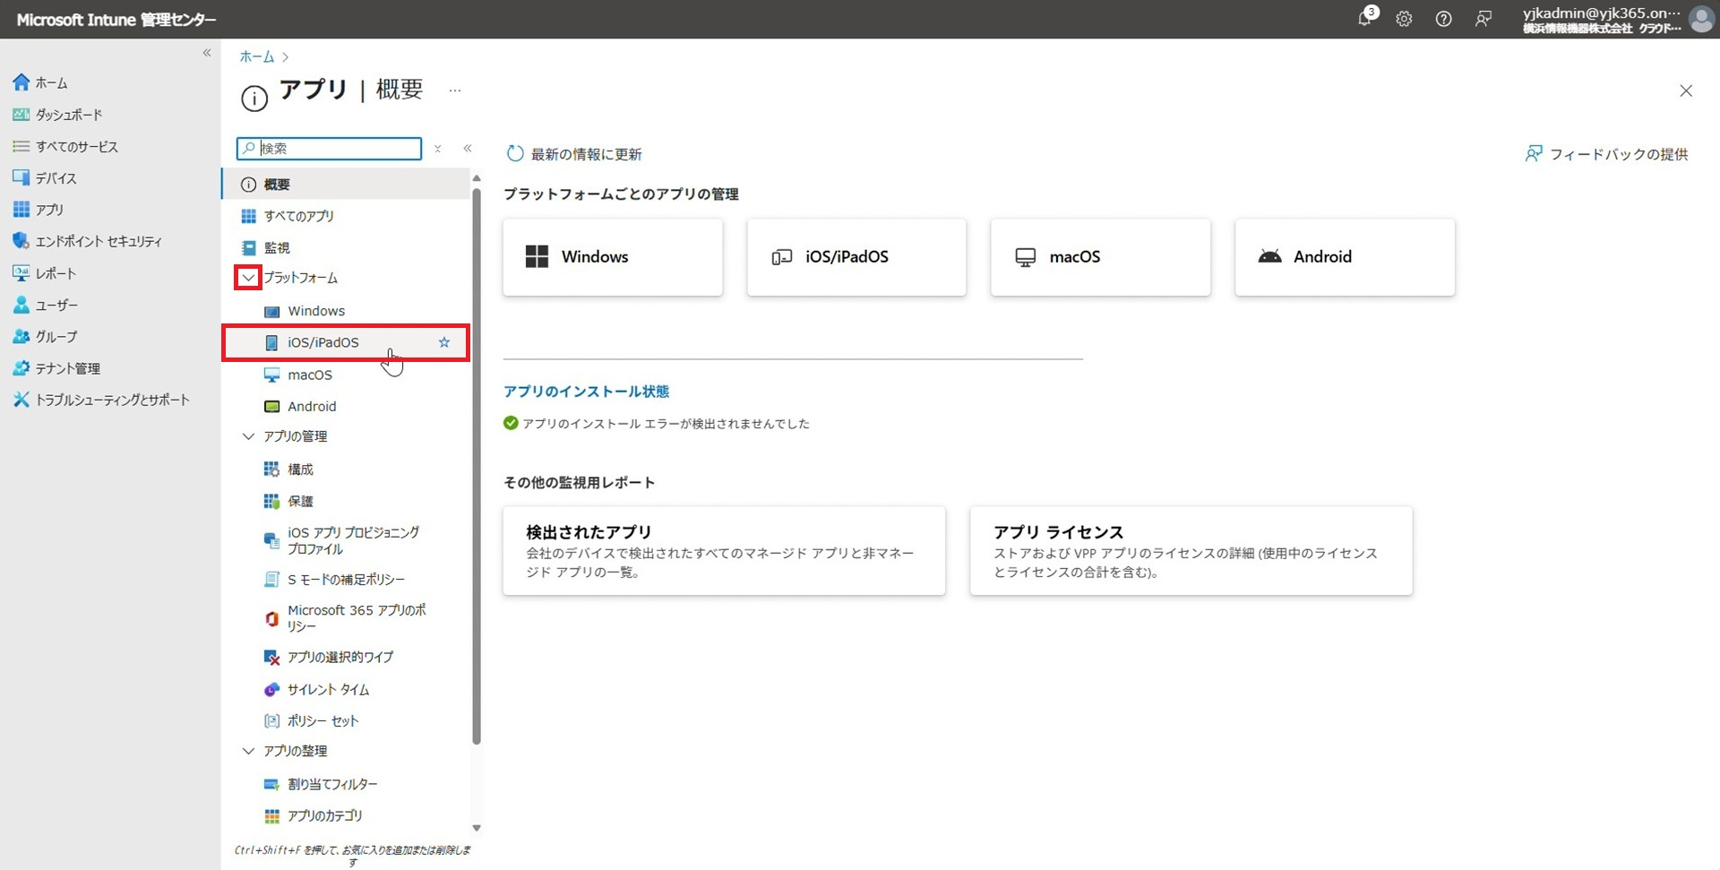
Task: Open デバイス in the left navigation
Action: point(56,178)
